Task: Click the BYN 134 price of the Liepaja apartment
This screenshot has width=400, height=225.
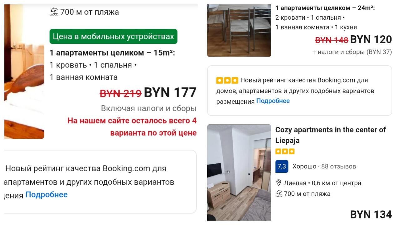Action: [x=371, y=214]
